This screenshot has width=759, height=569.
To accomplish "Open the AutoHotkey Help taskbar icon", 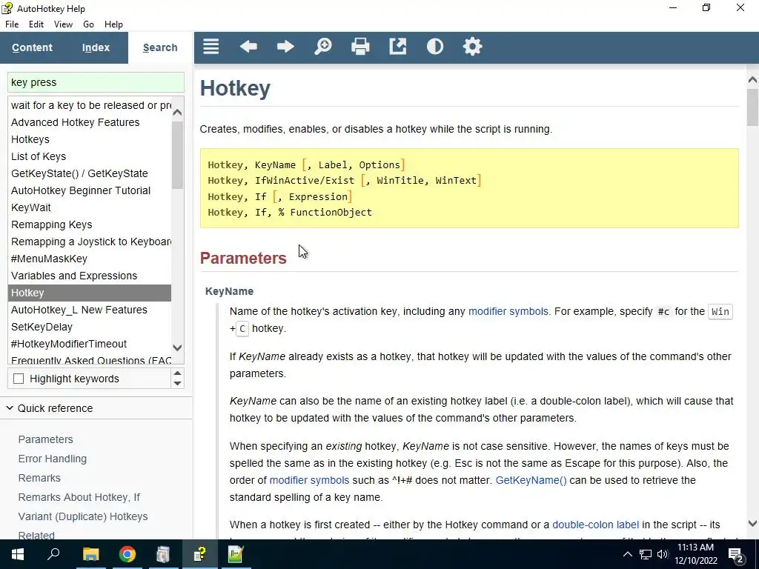I will (199, 554).
